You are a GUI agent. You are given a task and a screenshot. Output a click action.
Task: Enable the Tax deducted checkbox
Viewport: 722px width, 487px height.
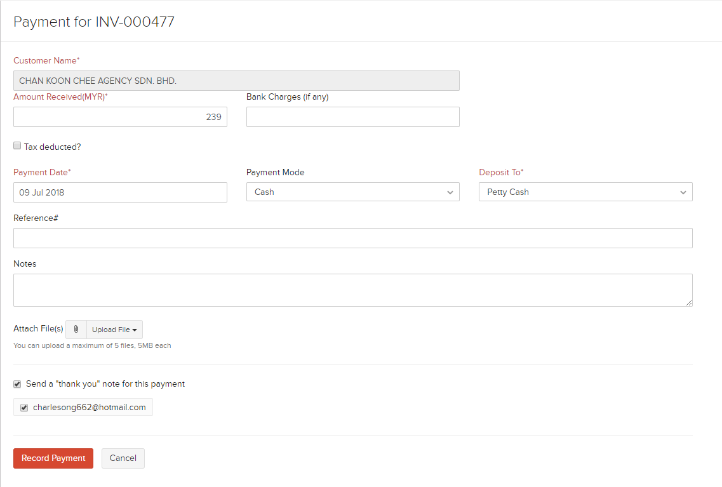(x=17, y=146)
